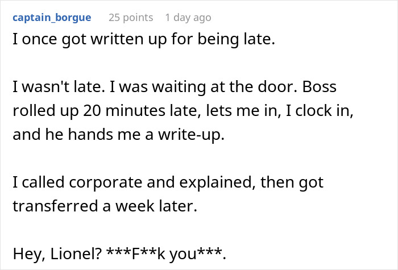This screenshot has width=398, height=270.
Task: Open the captain_borgue user profile
Action: [52, 18]
